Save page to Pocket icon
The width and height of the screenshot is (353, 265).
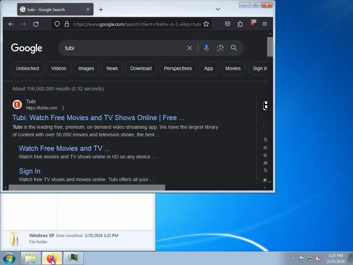228,24
